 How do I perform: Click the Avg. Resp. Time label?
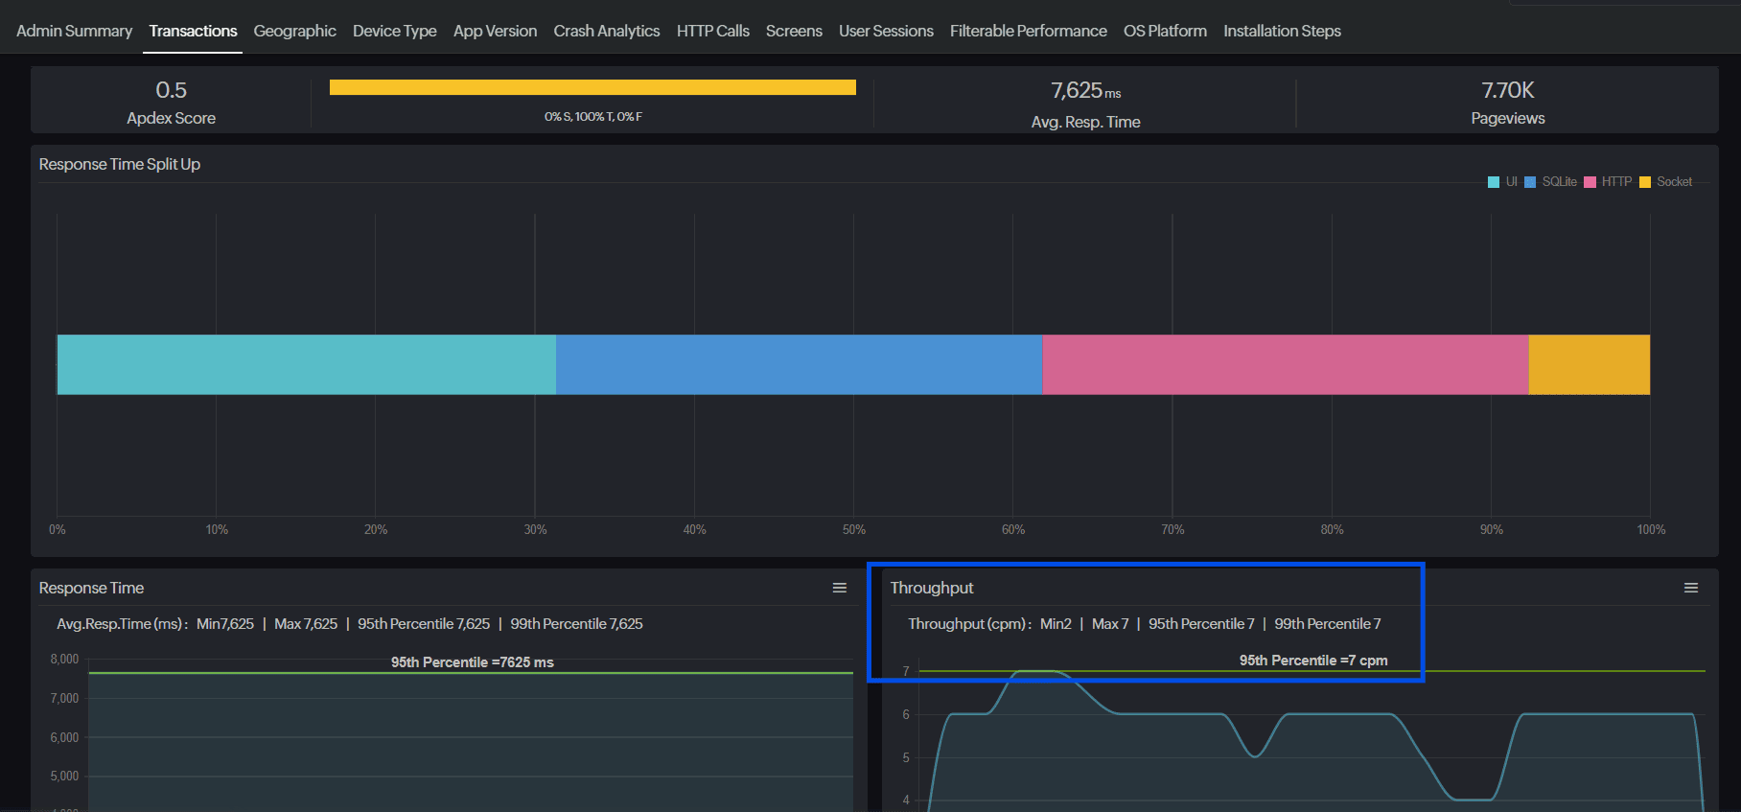1085,123
